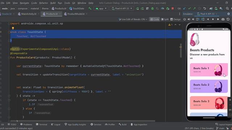232x130 pixels.
Task: Click the emulator Power button icon
Action: [x=185, y=19]
